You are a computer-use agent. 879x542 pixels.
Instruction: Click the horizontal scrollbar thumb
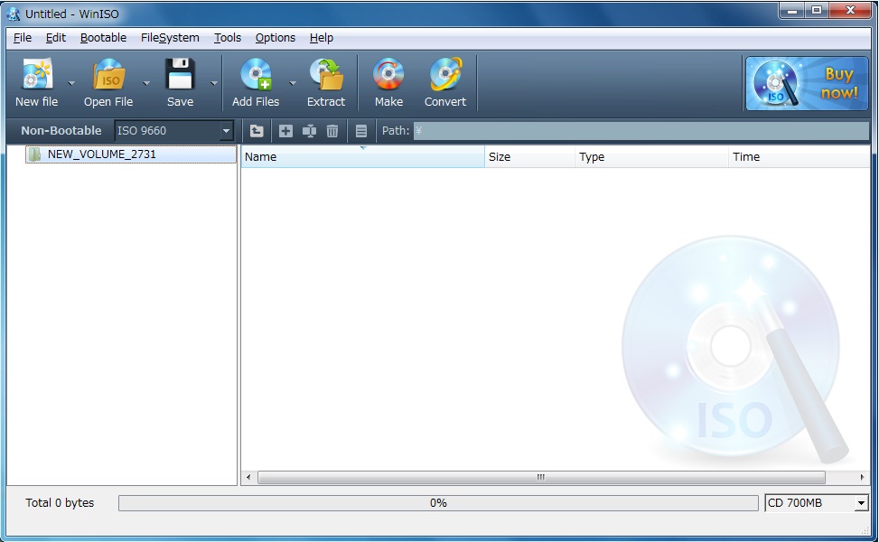point(541,478)
